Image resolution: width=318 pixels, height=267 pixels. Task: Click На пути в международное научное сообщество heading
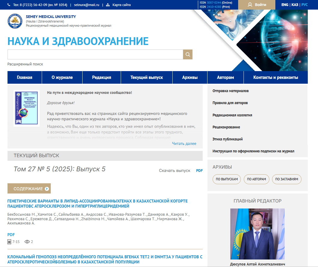point(89,93)
